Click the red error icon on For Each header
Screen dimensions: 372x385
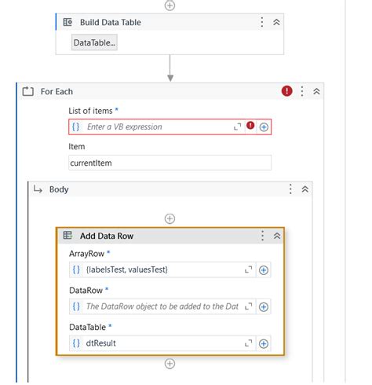pos(286,91)
